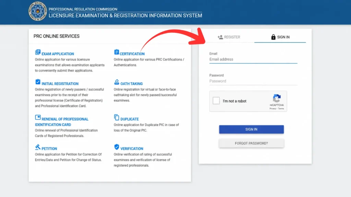Open the Oath Taking link
351x197 pixels.
131,84
